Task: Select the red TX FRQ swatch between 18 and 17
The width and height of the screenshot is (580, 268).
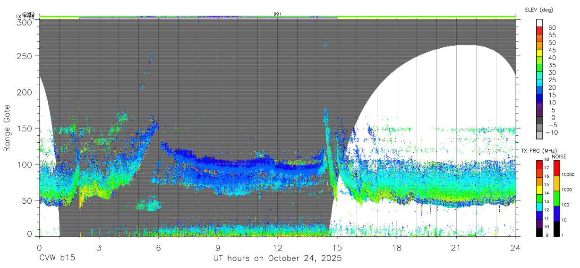Action: 539,164
